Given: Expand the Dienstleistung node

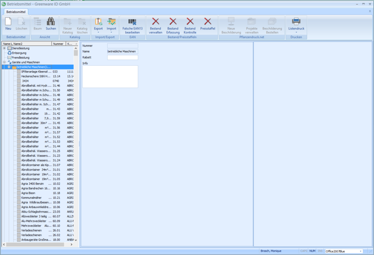Looking at the screenshot, I should pos(4,48).
